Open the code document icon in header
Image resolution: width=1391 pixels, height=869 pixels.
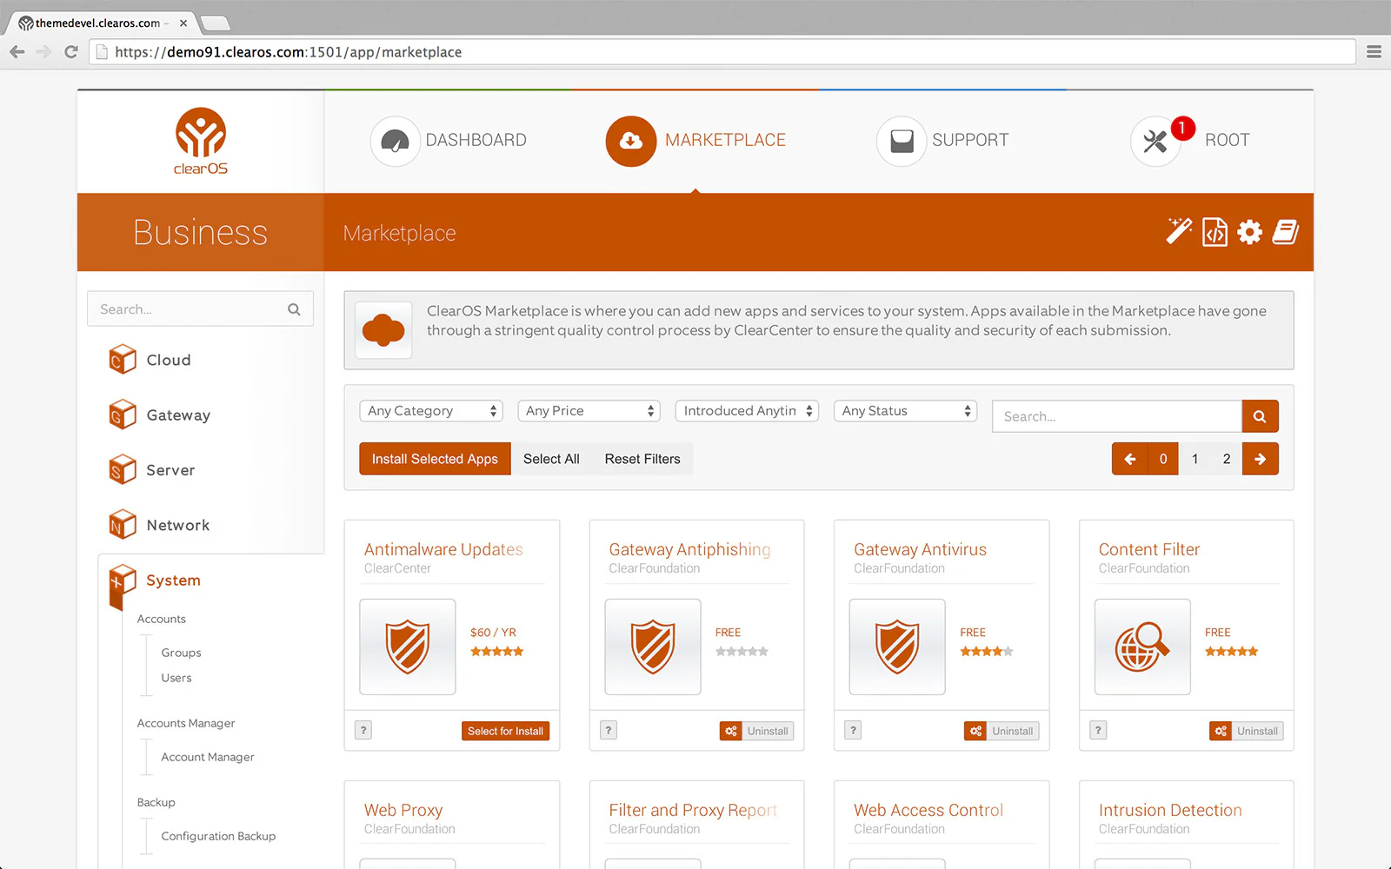pos(1215,232)
